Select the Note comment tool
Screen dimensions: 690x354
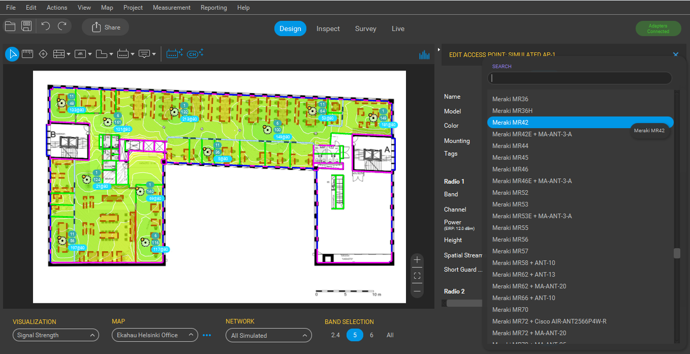[145, 54]
